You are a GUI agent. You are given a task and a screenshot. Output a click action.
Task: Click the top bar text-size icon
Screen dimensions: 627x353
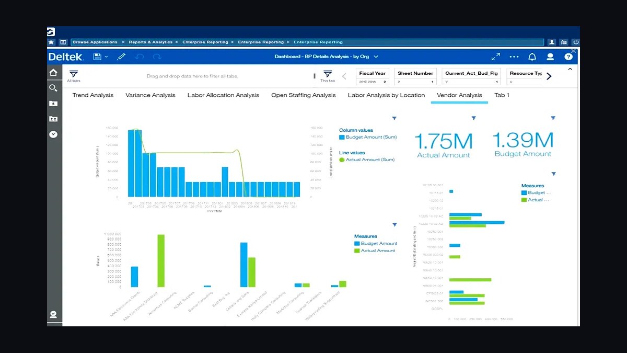(x=564, y=42)
